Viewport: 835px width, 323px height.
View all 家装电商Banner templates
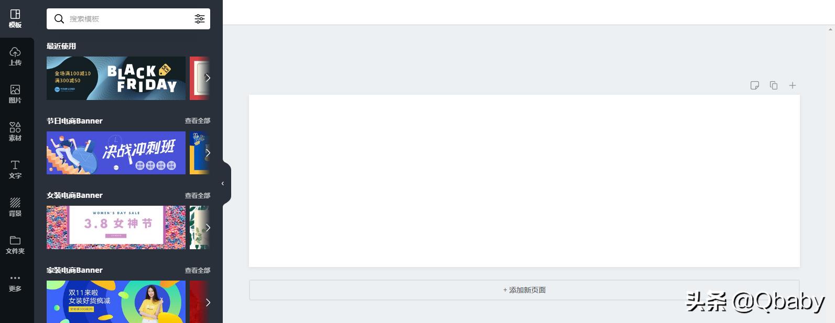[x=197, y=271]
